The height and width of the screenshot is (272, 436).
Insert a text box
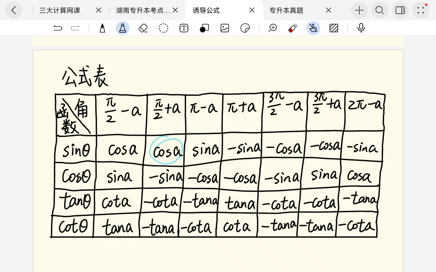pyautogui.click(x=184, y=28)
